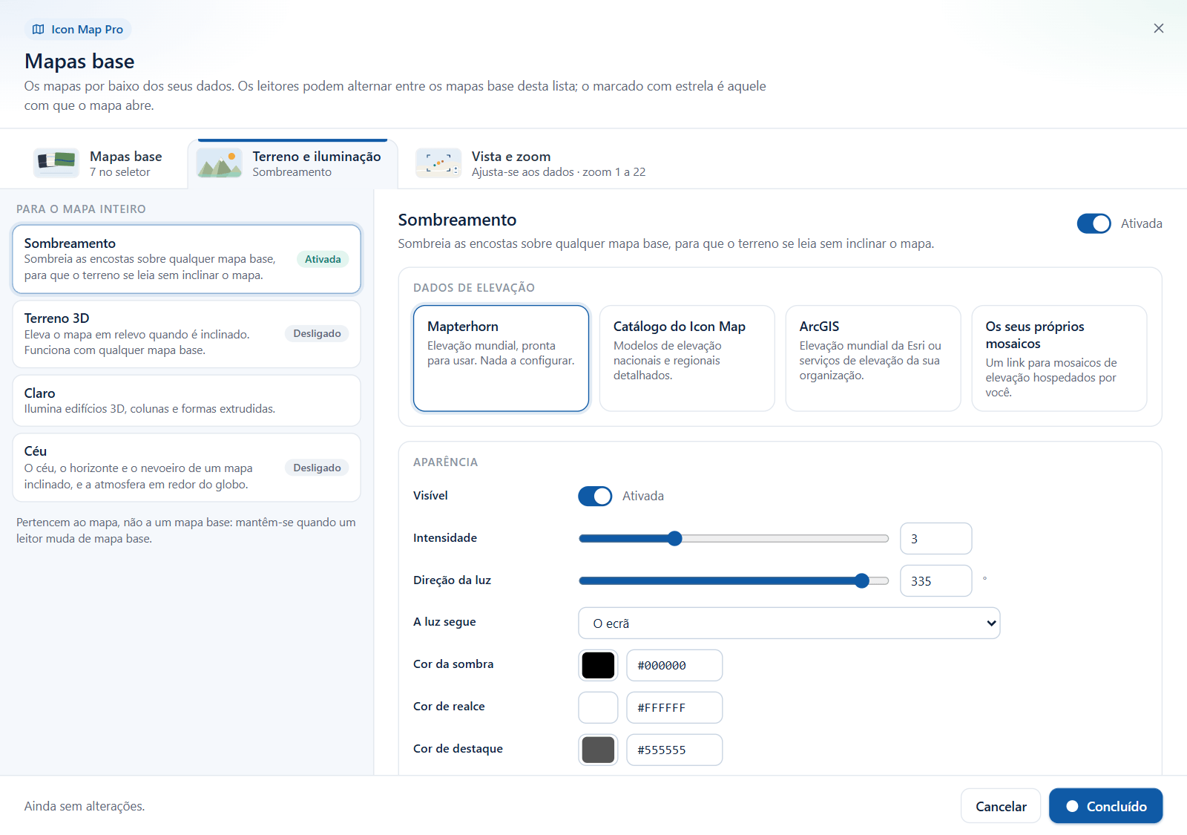Viewport: 1187px width, 835px height.
Task: Click the Terreno e iluminação mountain icon
Action: [219, 163]
